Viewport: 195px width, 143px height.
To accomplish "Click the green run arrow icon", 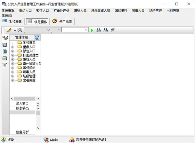I will 92,30.
